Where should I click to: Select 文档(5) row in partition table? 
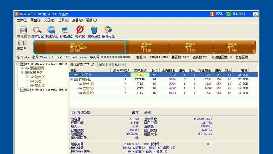[164, 89]
